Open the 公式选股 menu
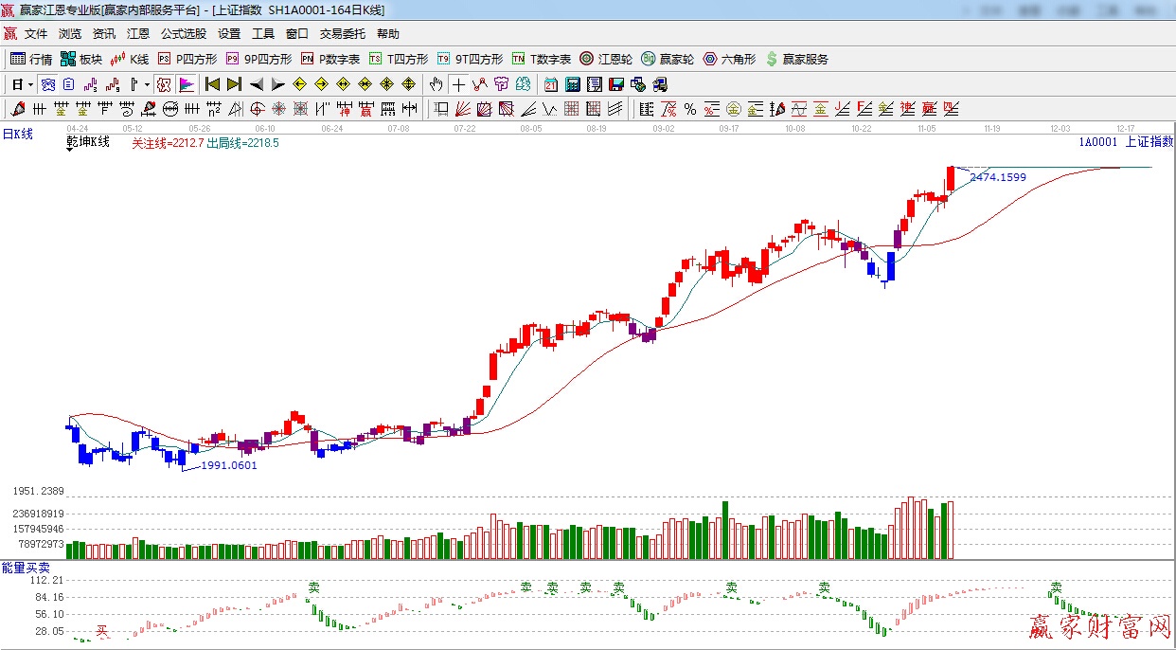Screen dimensions: 1176x650 pyautogui.click(x=183, y=34)
